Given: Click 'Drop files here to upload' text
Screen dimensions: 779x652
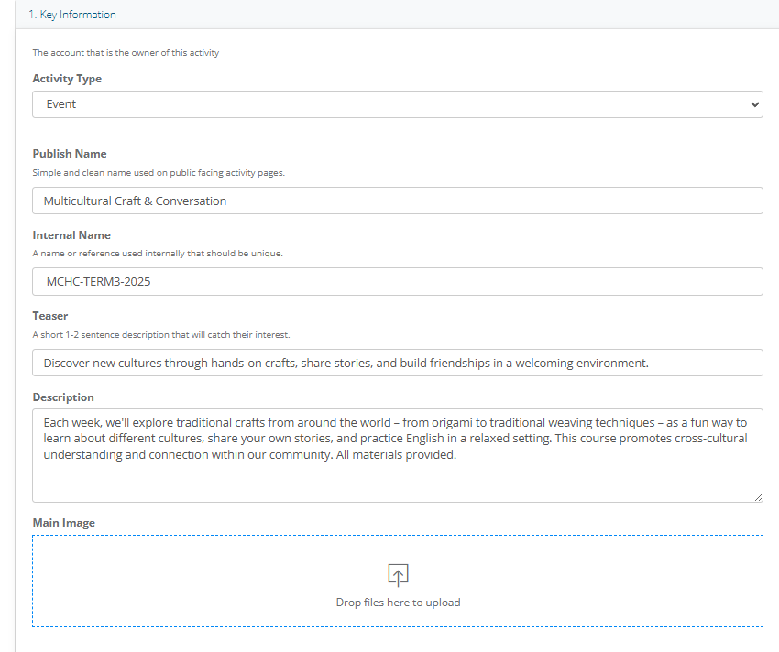Looking at the screenshot, I should (398, 603).
